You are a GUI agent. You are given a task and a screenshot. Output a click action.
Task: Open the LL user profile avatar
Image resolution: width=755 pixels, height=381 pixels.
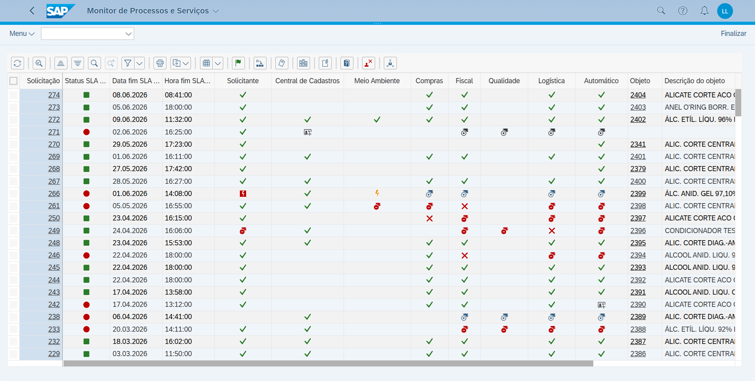pos(725,11)
